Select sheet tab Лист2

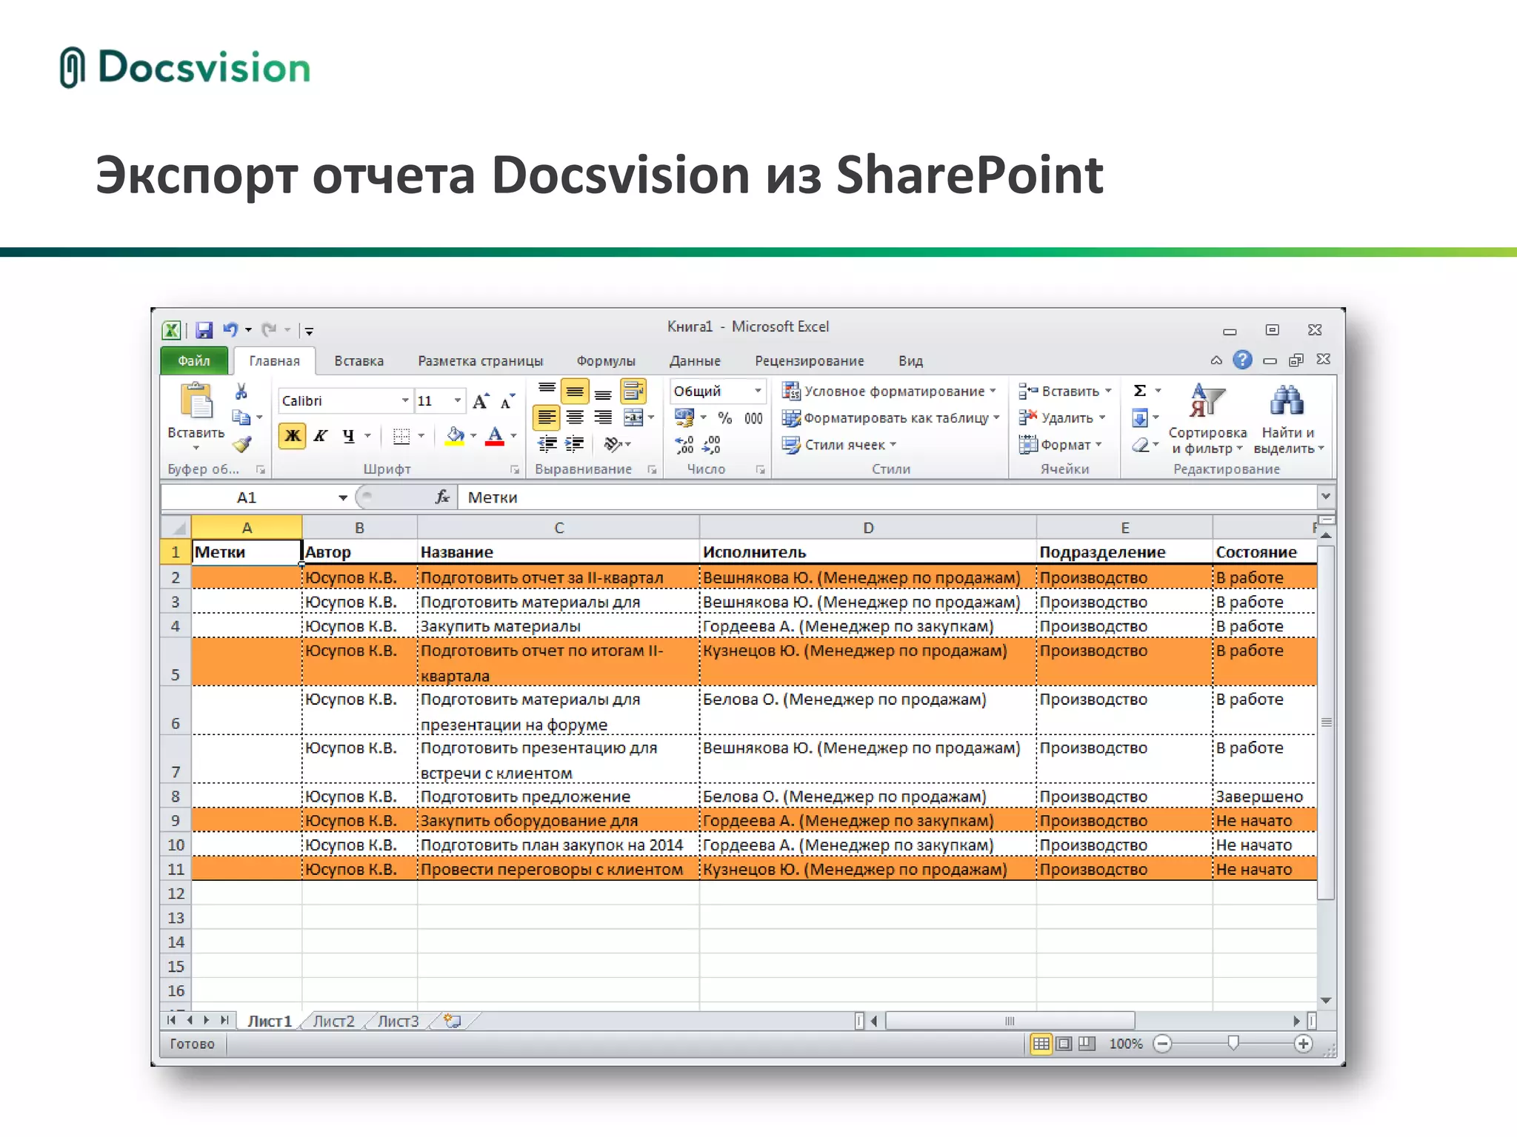pyautogui.click(x=333, y=1022)
